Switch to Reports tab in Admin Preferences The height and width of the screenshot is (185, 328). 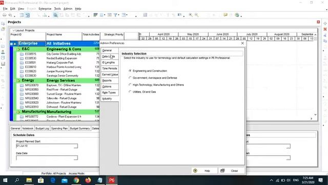110,81
